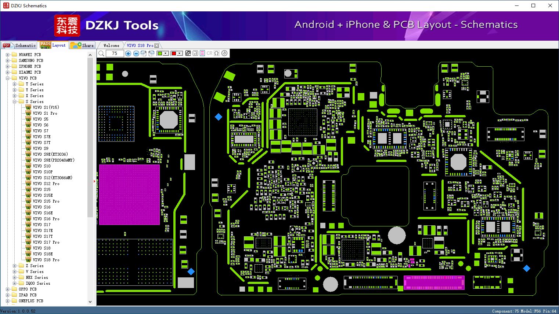Click the flip-forward layer pages icon
The height and width of the screenshot is (314, 559).
tap(144, 53)
